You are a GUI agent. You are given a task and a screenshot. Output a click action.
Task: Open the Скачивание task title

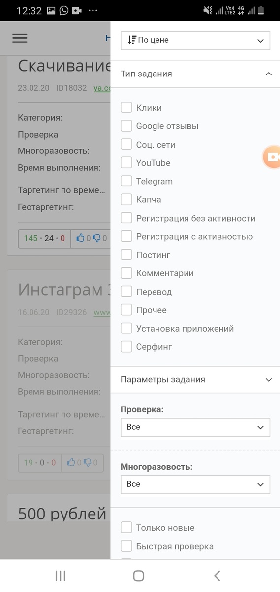pyautogui.click(x=64, y=66)
